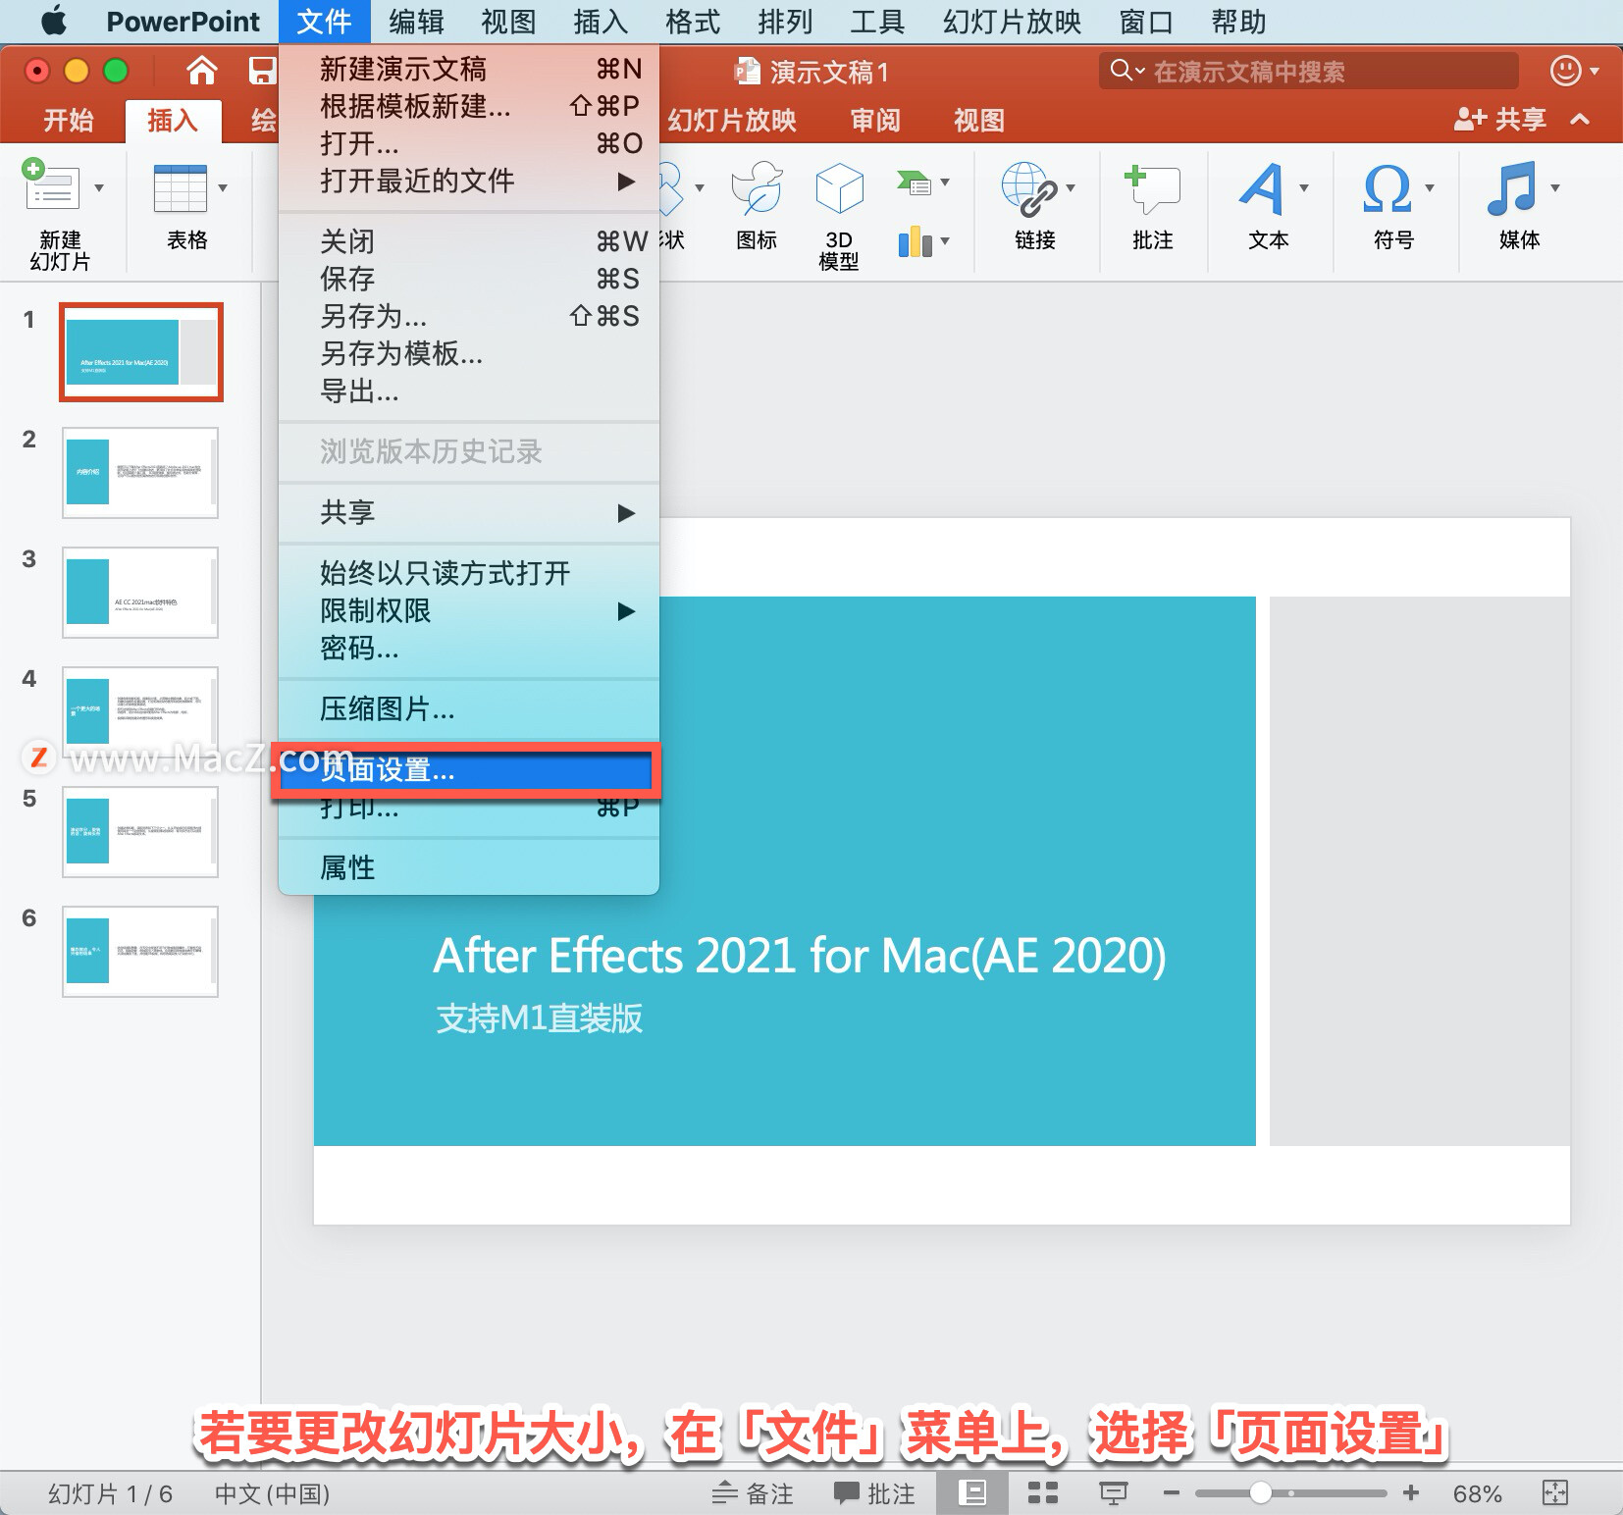Switch to 开始 ribbon tab

pyautogui.click(x=68, y=121)
